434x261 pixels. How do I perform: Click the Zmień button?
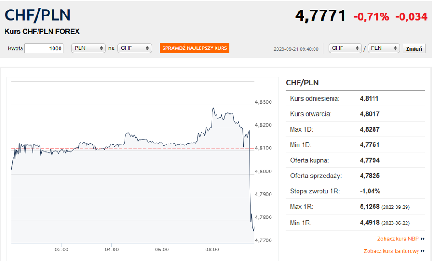pyautogui.click(x=414, y=48)
